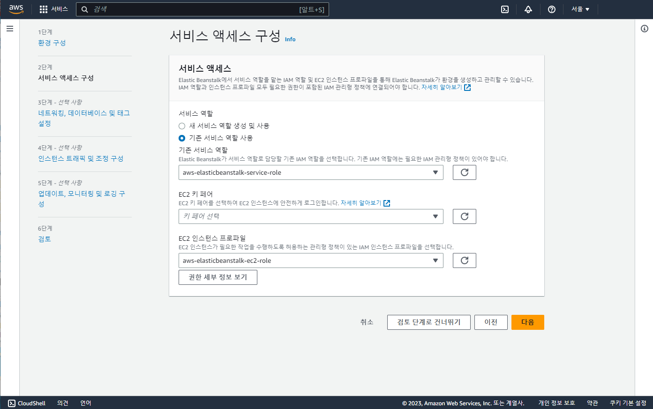This screenshot has height=409, width=653.
Task: Open the info panel circle icon
Action: point(645,29)
